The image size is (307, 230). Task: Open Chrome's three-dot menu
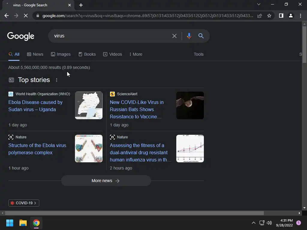[300, 16]
